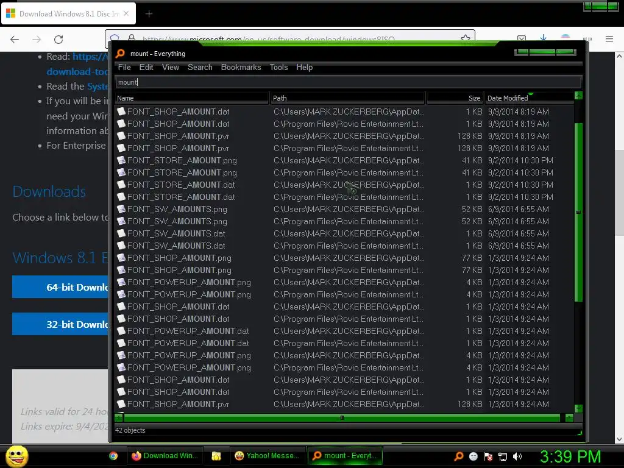Switch to the Download Win... Firefox taskbar button
The image size is (624, 468).
point(165,456)
